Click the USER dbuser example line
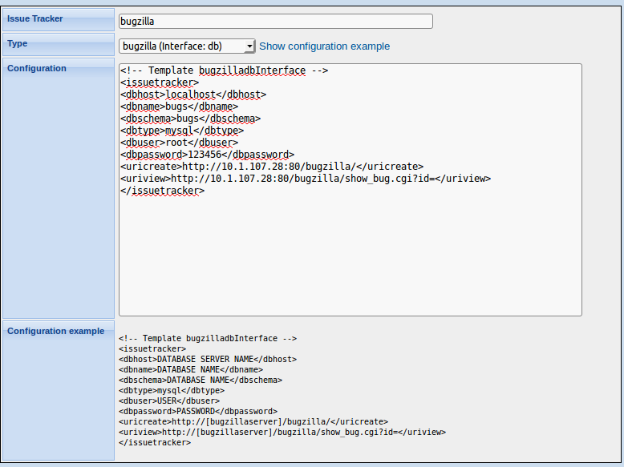The width and height of the screenshot is (624, 467). click(x=169, y=401)
